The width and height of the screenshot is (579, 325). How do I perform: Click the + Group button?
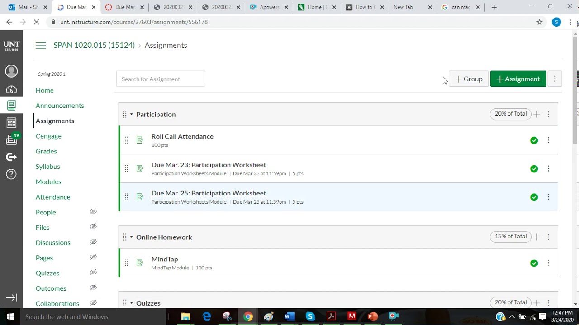pyautogui.click(x=469, y=79)
